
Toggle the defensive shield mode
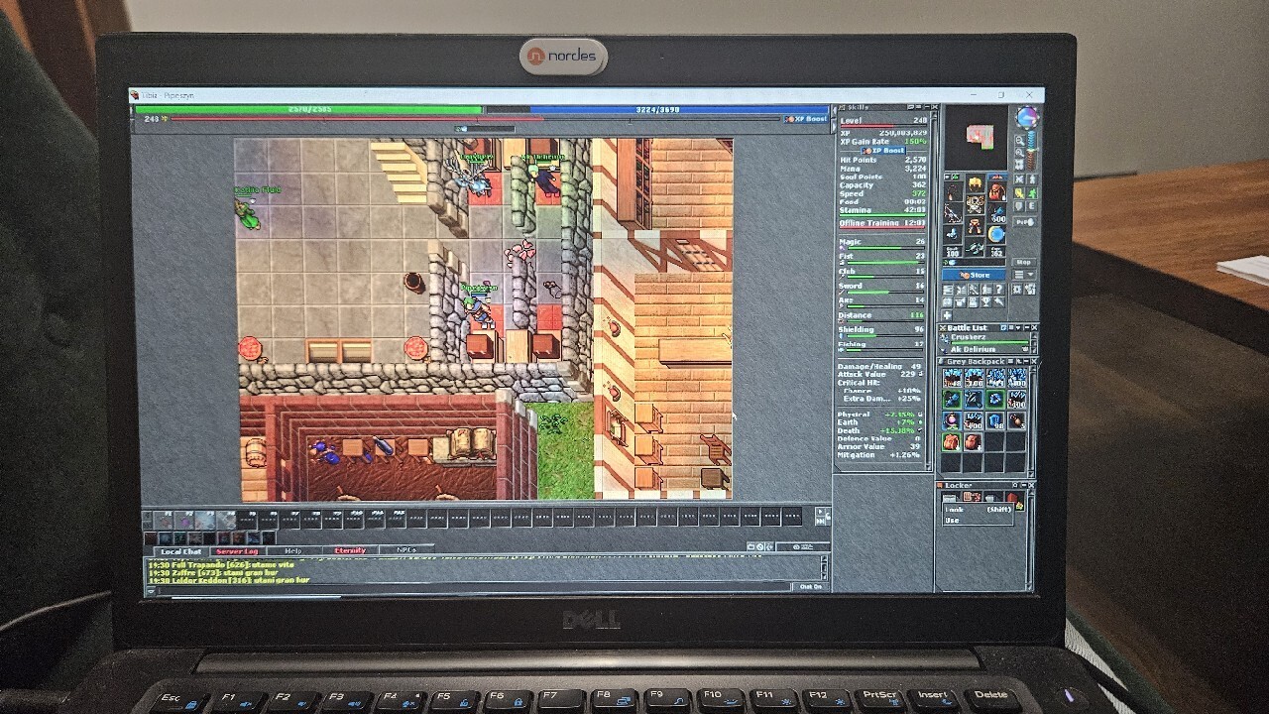click(x=1021, y=206)
